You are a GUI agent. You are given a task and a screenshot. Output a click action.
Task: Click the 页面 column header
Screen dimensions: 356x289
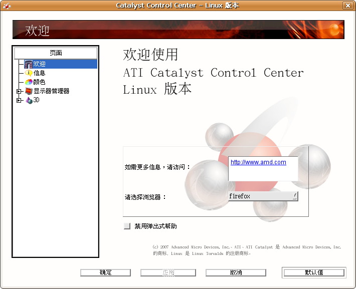point(56,53)
